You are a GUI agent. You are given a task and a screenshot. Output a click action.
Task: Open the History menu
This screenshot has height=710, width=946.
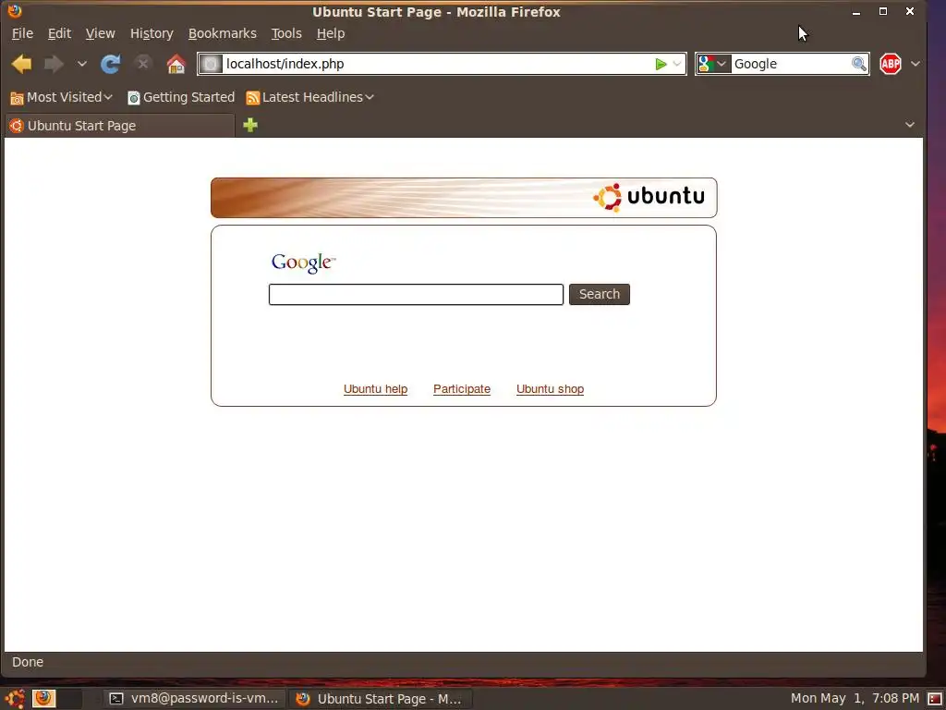pyautogui.click(x=152, y=33)
